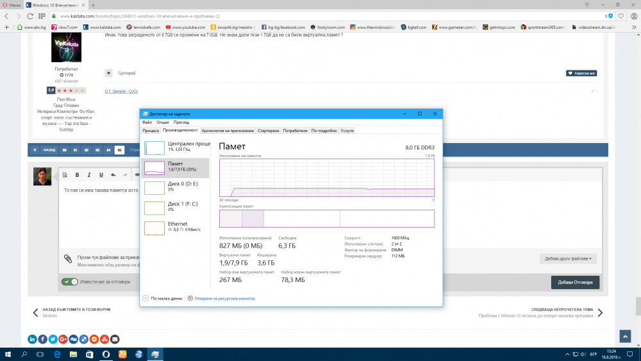Open the Speed Dial grid icon
The width and height of the screenshot is (641, 361).
click(42, 16)
